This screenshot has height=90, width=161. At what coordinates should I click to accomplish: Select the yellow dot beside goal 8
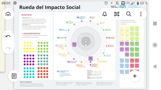pyautogui.click(x=97, y=67)
